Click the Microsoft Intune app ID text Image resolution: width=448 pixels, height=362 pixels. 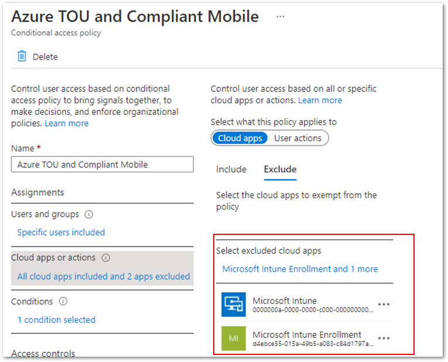coord(313,310)
